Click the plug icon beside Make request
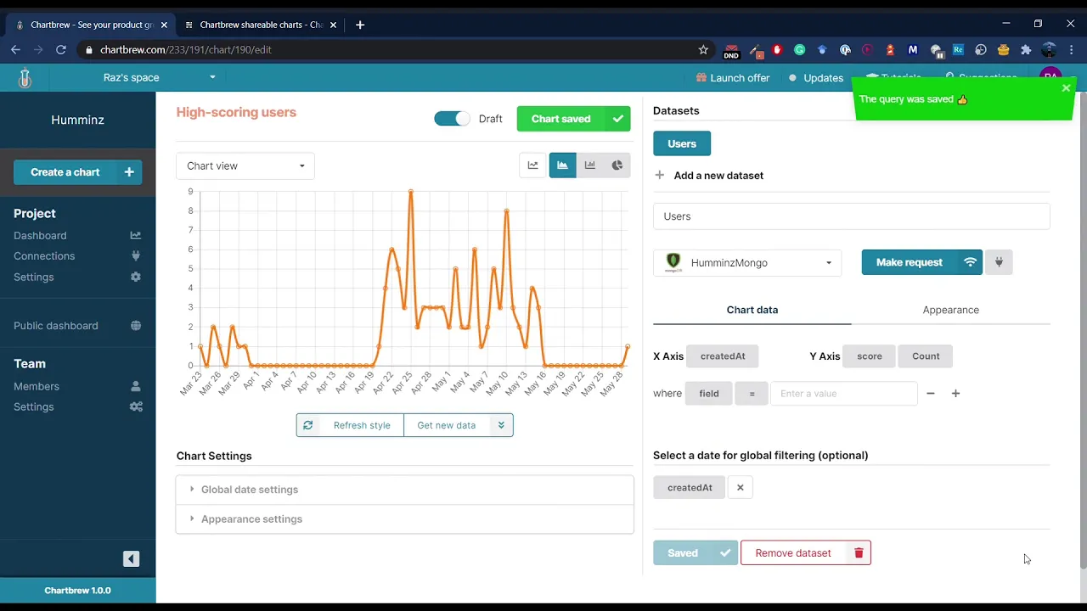The width and height of the screenshot is (1087, 611). [999, 262]
